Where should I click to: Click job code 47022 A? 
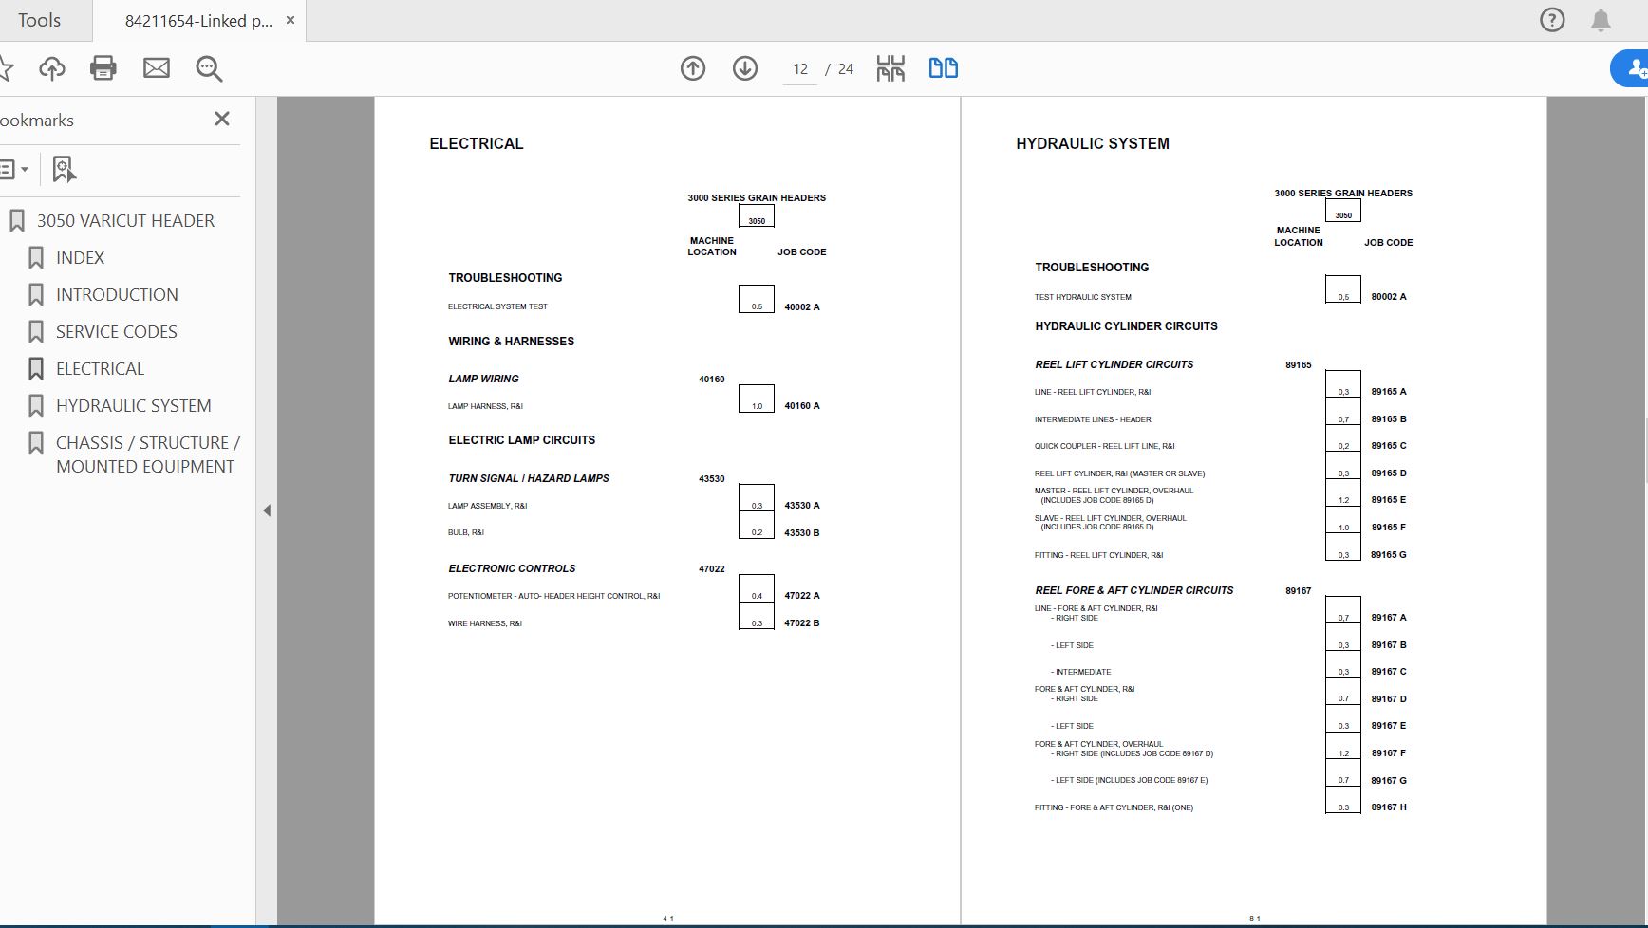pos(801,596)
